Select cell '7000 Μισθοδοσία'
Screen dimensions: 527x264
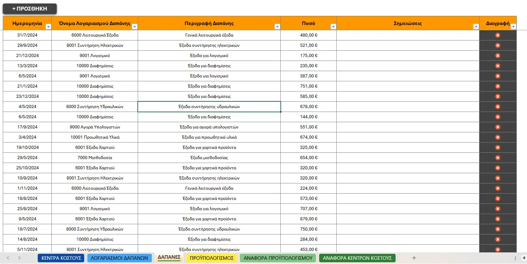pyautogui.click(x=95, y=158)
